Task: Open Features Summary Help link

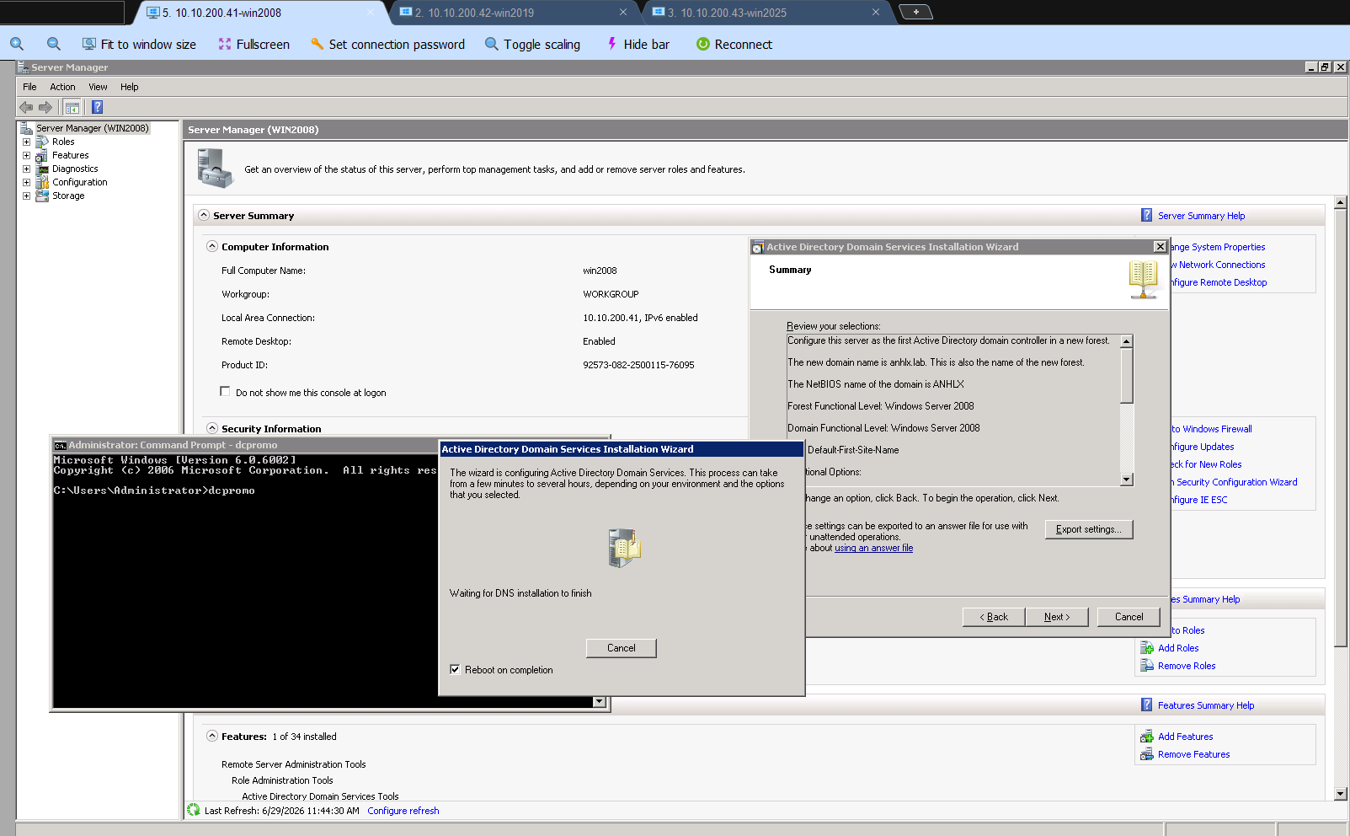Action: [x=1206, y=705]
